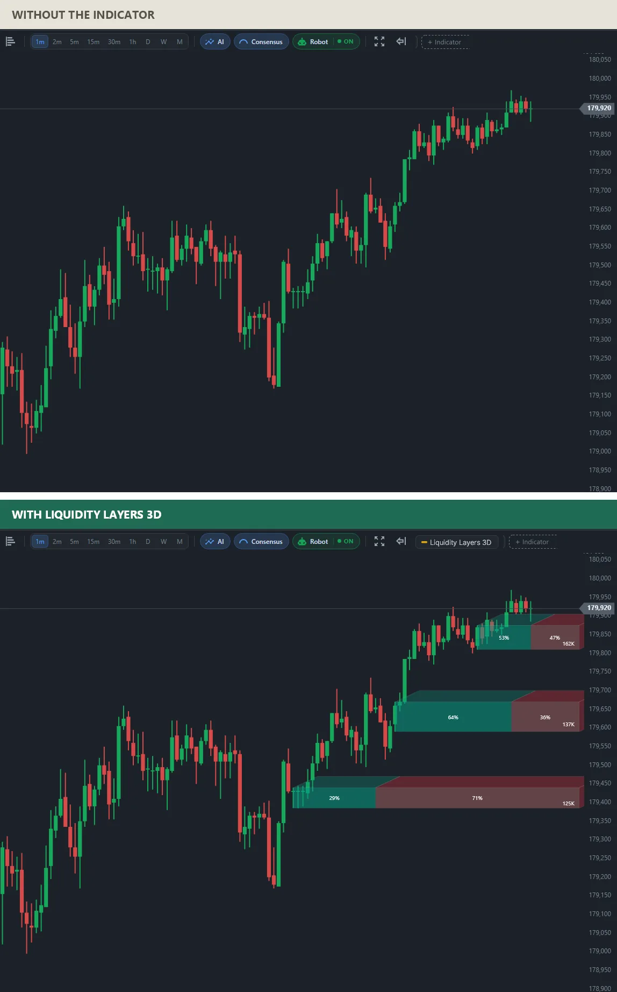The height and width of the screenshot is (992, 617).
Task: Click 179,920 price label on top chart
Action: 598,108
